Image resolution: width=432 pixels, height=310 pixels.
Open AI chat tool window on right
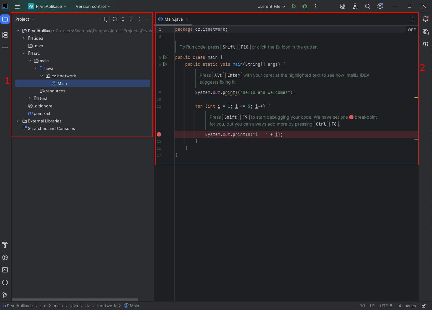tap(425, 32)
